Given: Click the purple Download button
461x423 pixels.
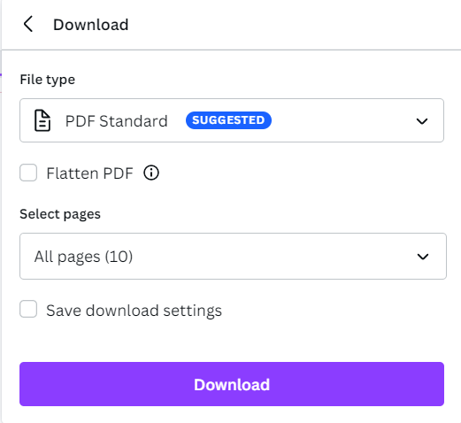Looking at the screenshot, I should pos(232,384).
